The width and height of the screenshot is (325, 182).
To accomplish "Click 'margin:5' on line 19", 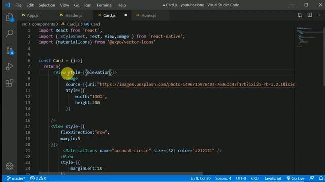I will (x=70, y=139).
